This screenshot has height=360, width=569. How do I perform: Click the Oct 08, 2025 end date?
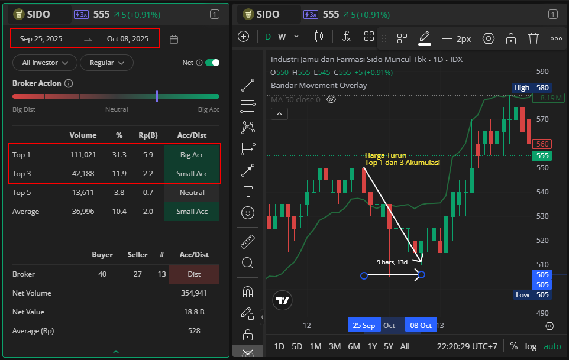coord(128,39)
